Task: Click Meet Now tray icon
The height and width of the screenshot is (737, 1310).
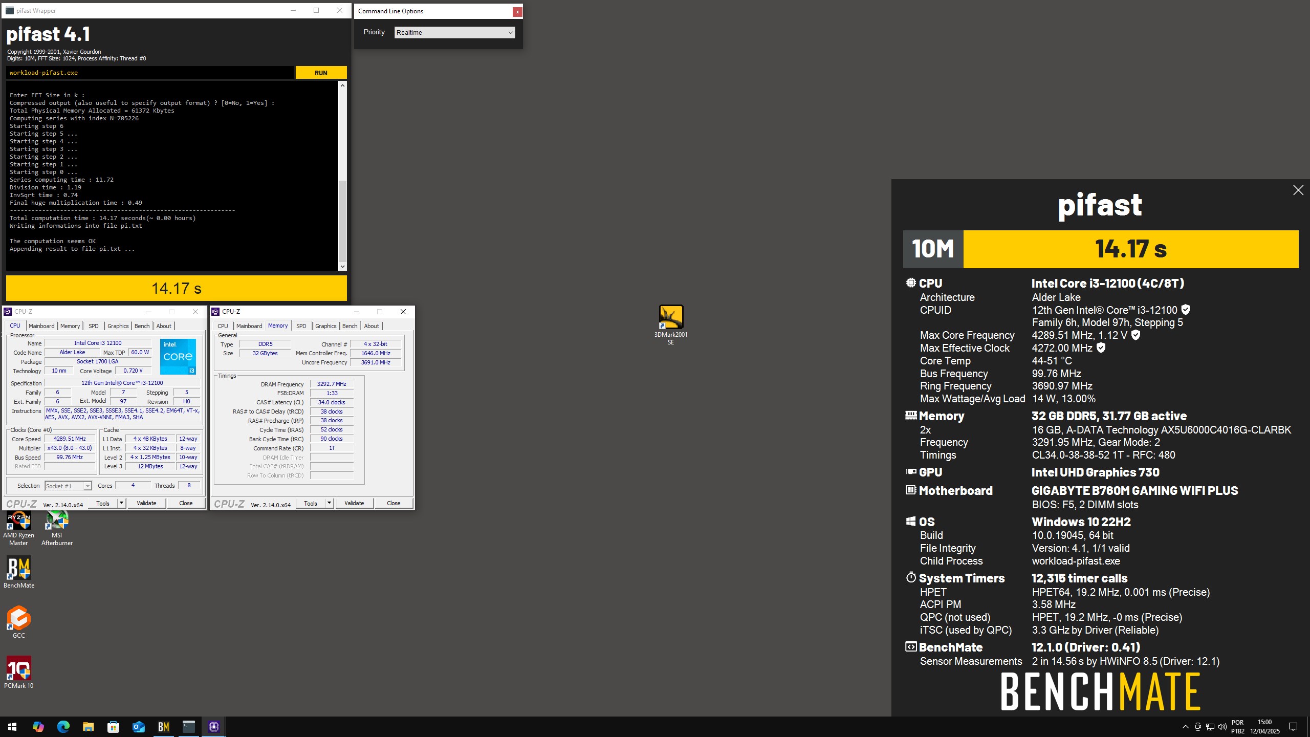Action: (x=1198, y=727)
